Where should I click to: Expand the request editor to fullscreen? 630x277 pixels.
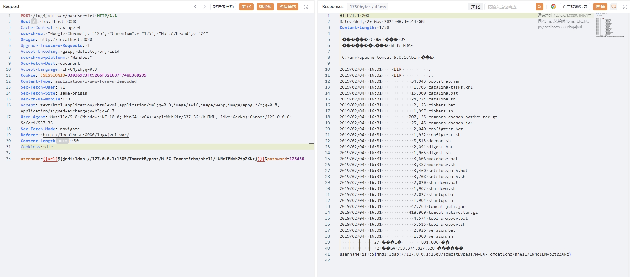point(306,7)
